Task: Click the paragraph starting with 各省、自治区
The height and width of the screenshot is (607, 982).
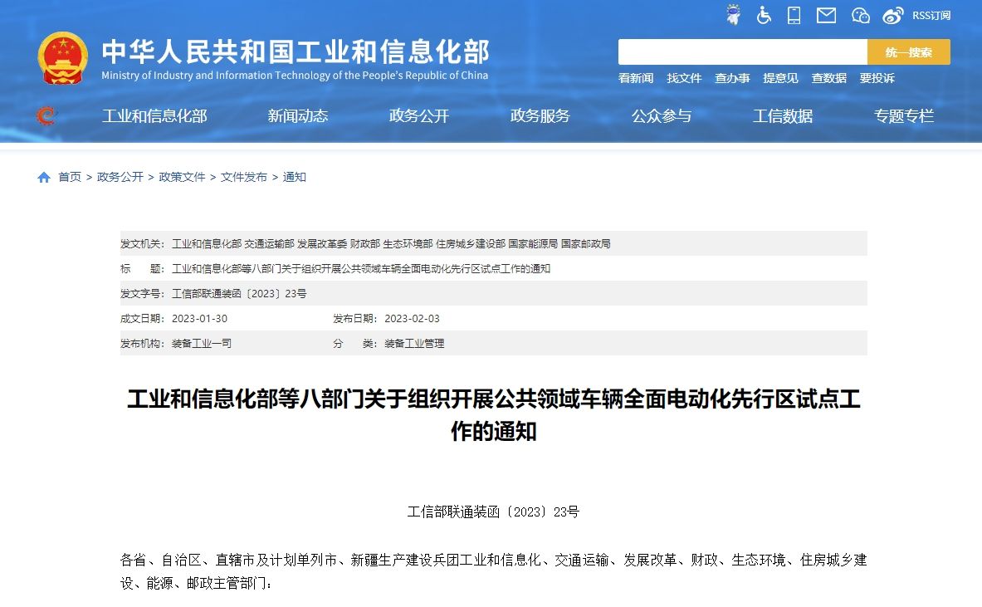Action: point(494,571)
